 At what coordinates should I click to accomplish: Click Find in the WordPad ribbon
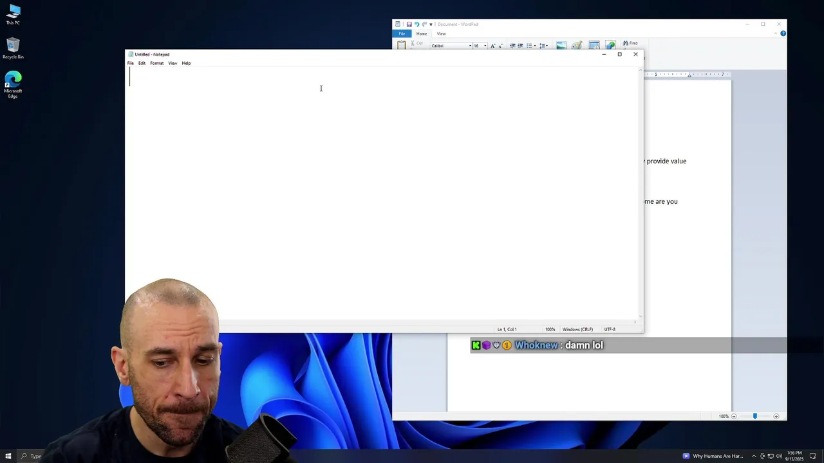click(630, 43)
